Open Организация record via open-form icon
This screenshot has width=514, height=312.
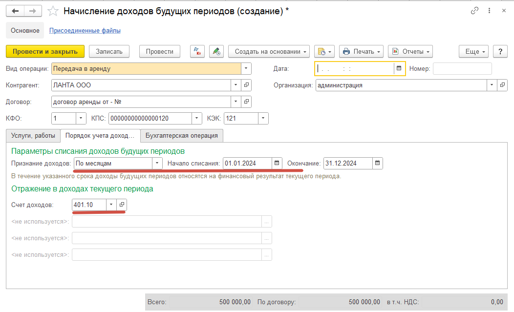pos(502,85)
